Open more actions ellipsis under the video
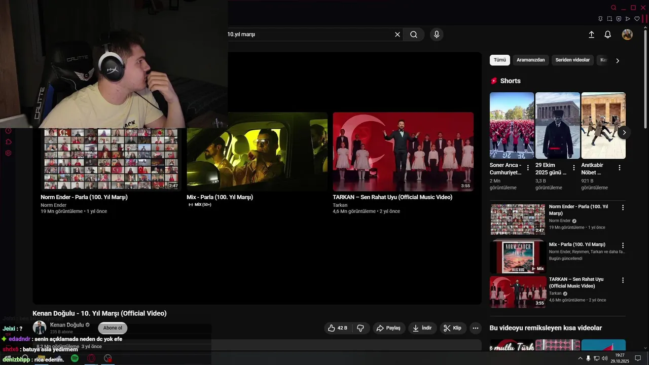The width and height of the screenshot is (649, 365). (475, 328)
